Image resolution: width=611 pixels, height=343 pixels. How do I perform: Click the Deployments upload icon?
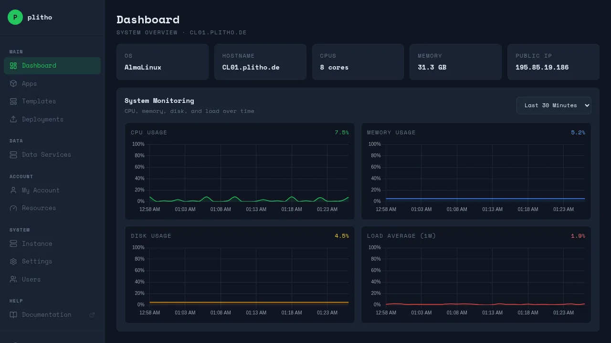coord(13,119)
